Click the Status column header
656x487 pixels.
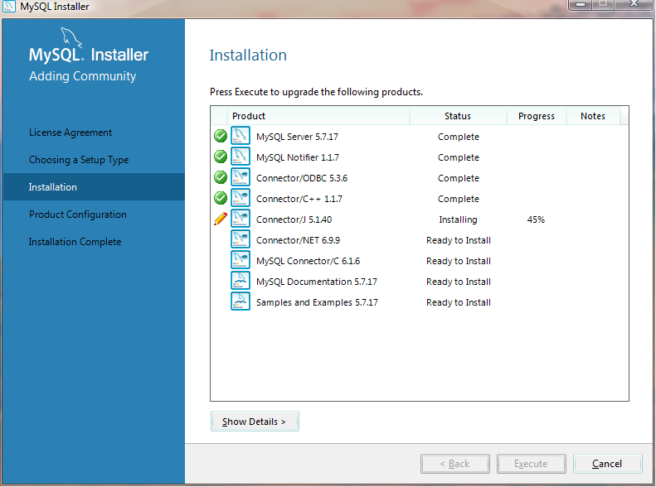[x=458, y=116]
